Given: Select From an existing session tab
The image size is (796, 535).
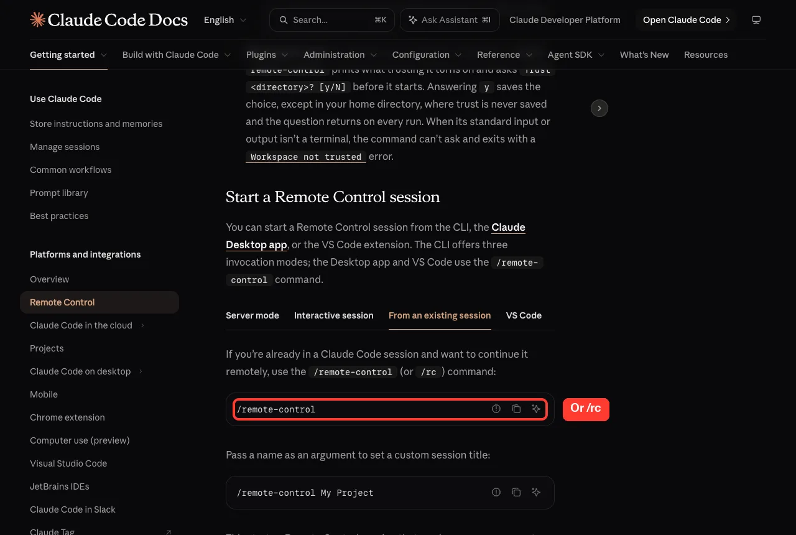Looking at the screenshot, I should pyautogui.click(x=440, y=315).
